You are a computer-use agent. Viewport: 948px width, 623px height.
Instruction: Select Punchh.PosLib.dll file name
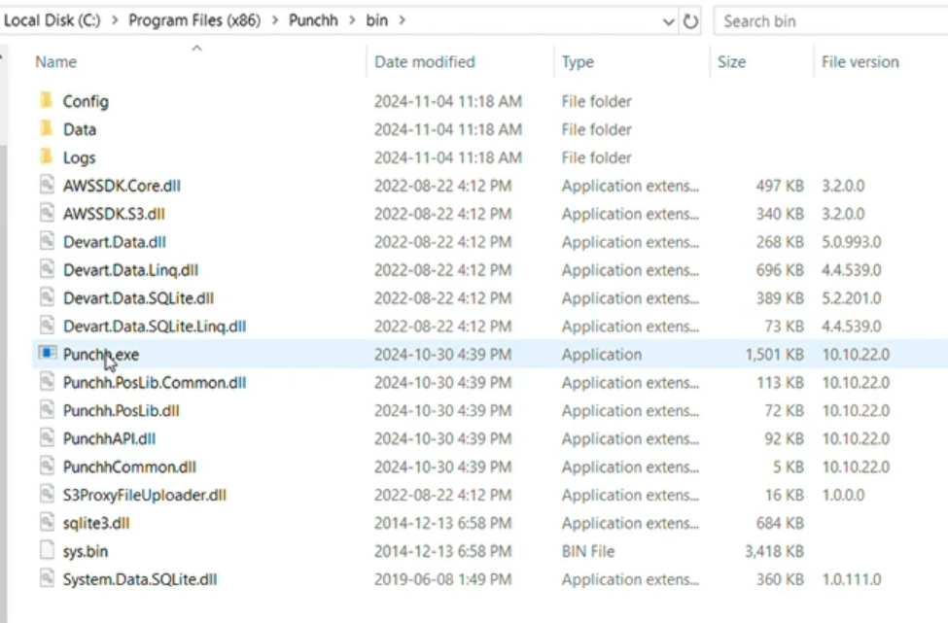(121, 411)
